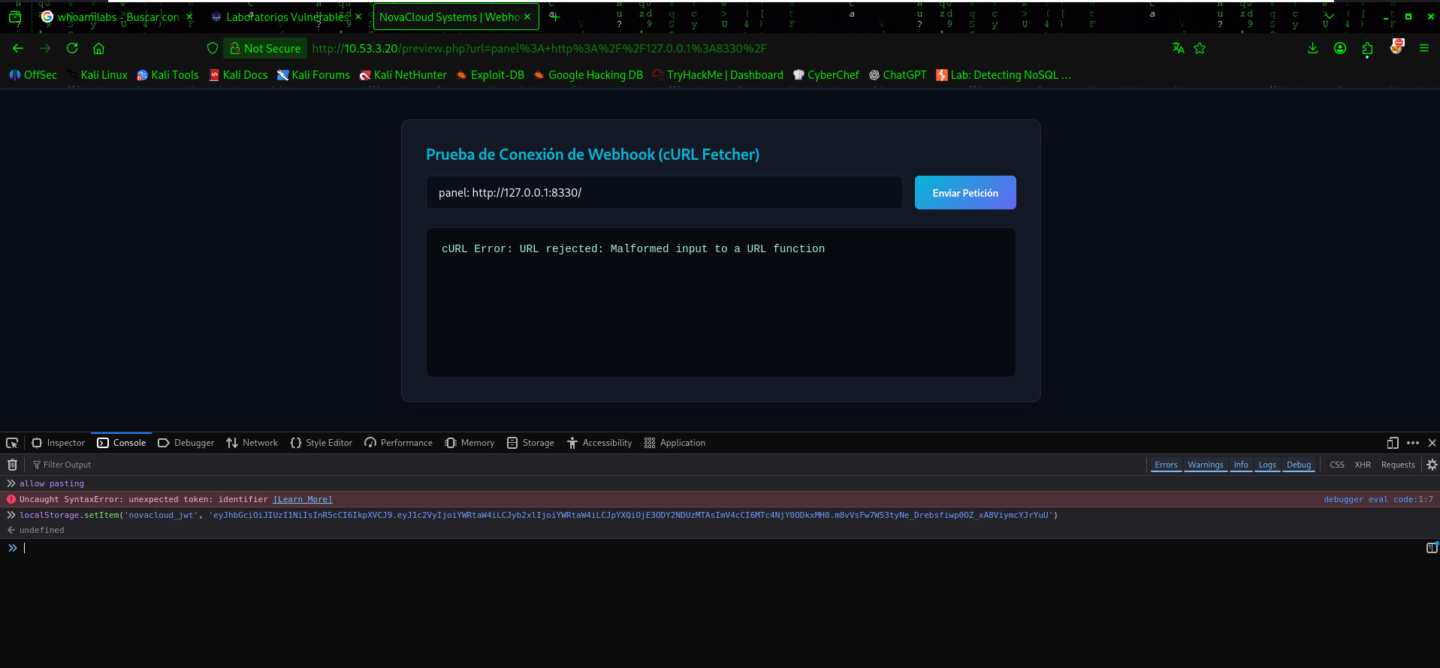Close the Developer Tools panel
The image size is (1440, 668).
tap(1432, 443)
